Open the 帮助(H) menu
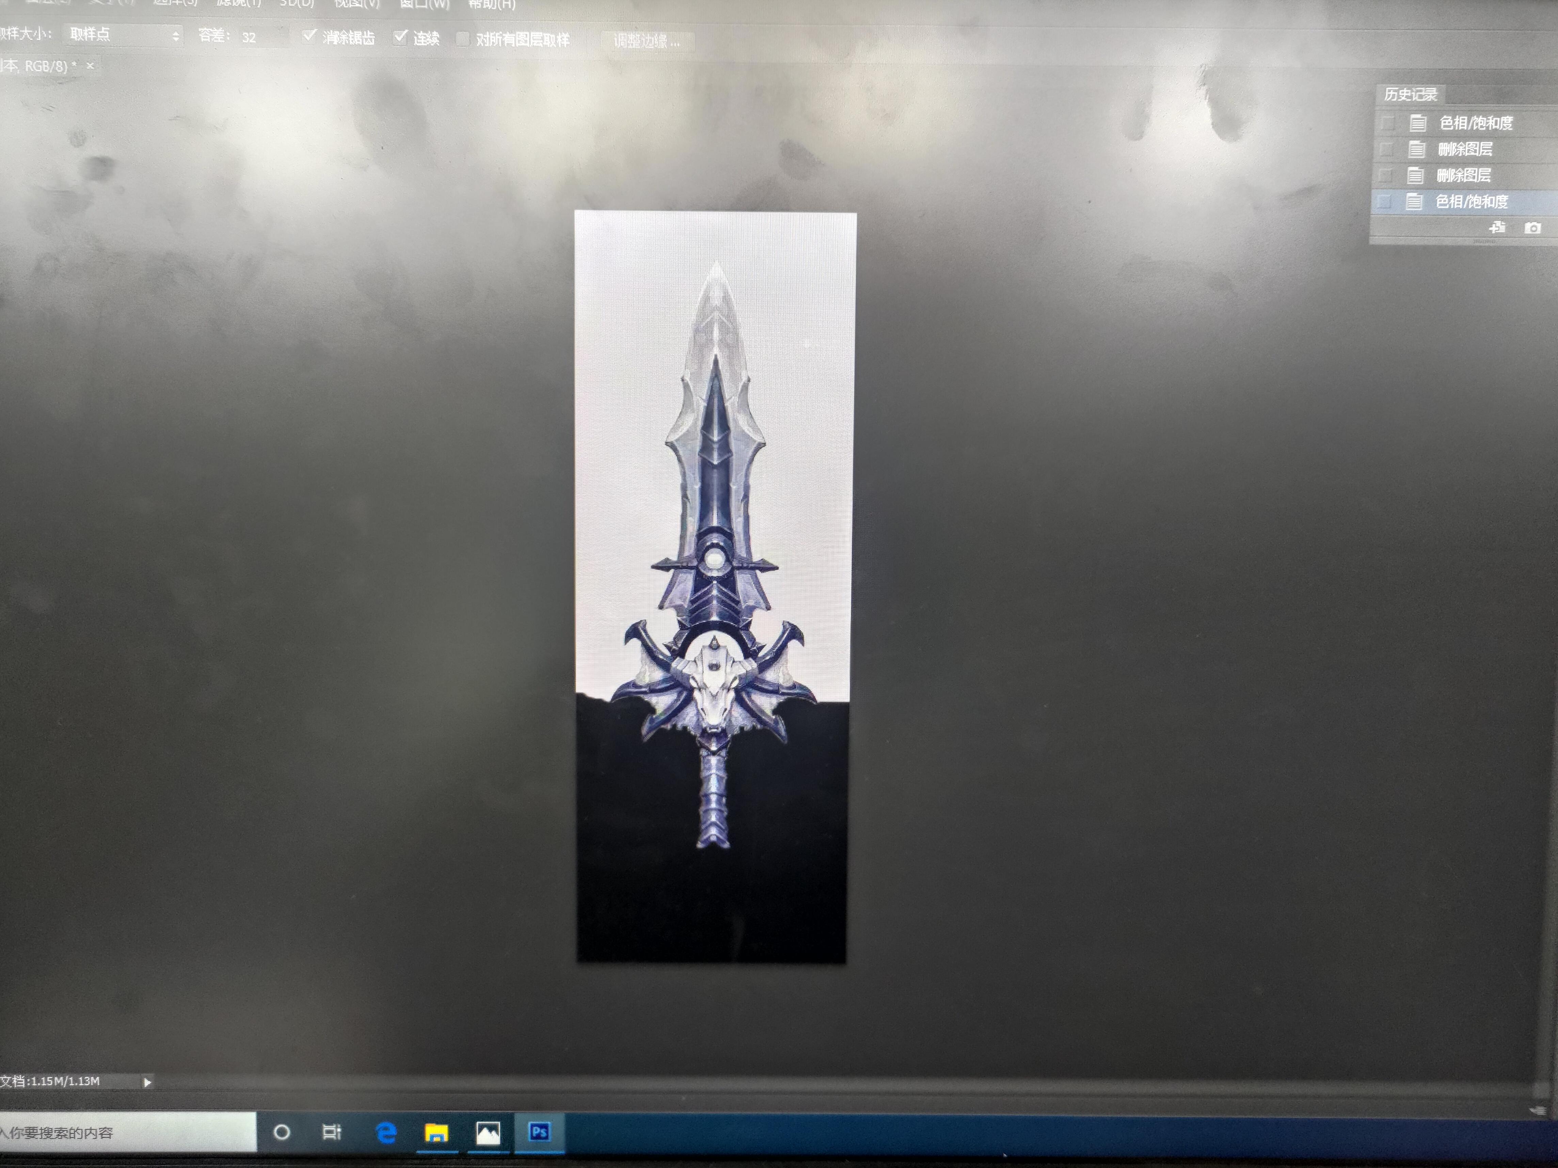The image size is (1558, 1168). coord(492,4)
